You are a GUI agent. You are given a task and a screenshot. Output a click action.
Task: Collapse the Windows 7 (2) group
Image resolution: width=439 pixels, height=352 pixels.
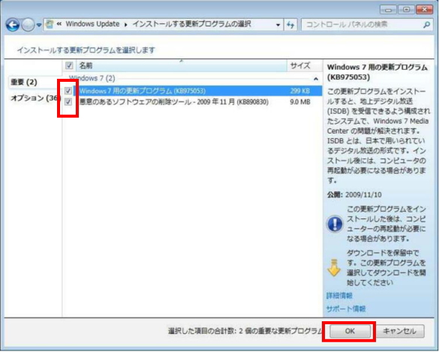click(x=316, y=79)
